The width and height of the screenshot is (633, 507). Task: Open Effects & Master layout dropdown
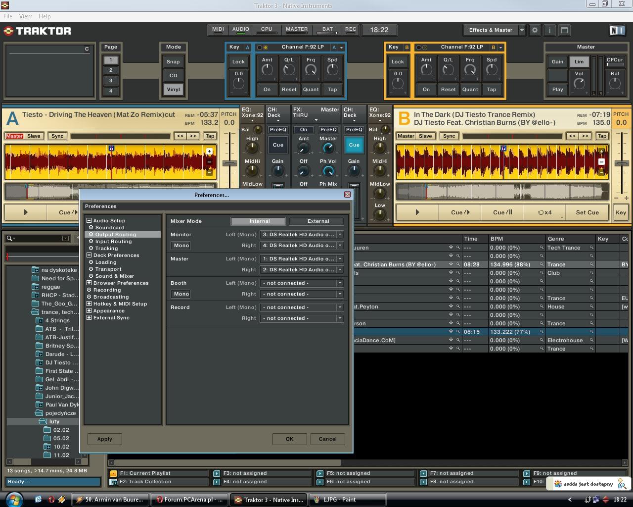click(x=521, y=30)
